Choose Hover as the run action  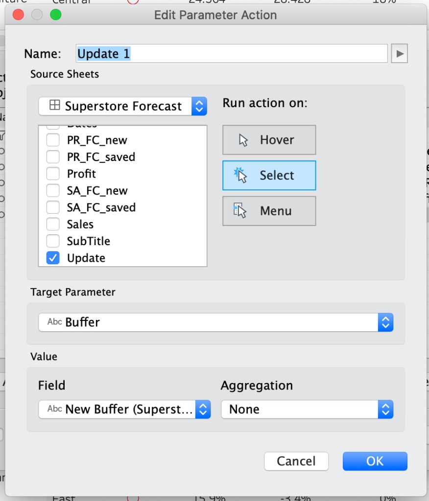point(269,140)
